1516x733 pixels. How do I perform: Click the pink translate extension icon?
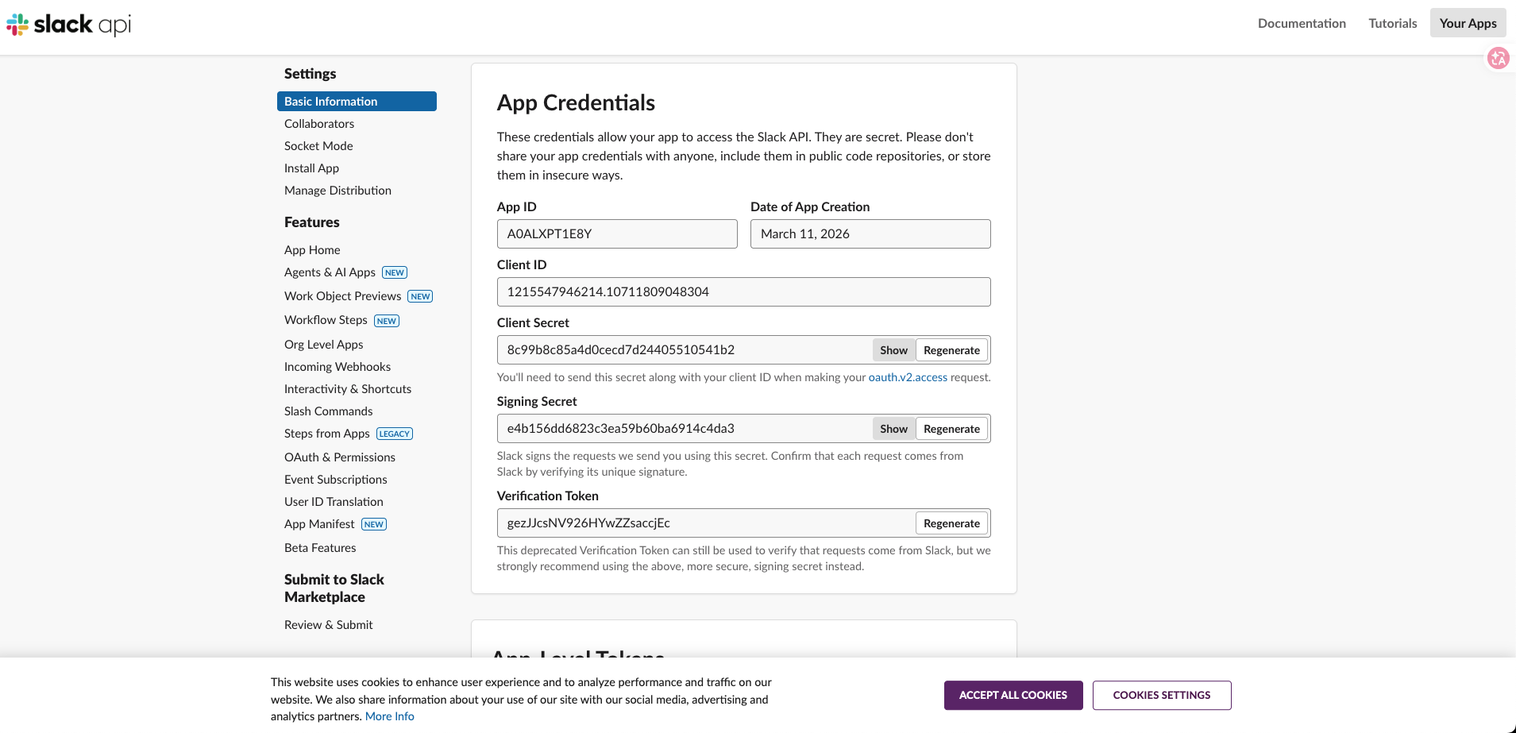click(x=1498, y=58)
